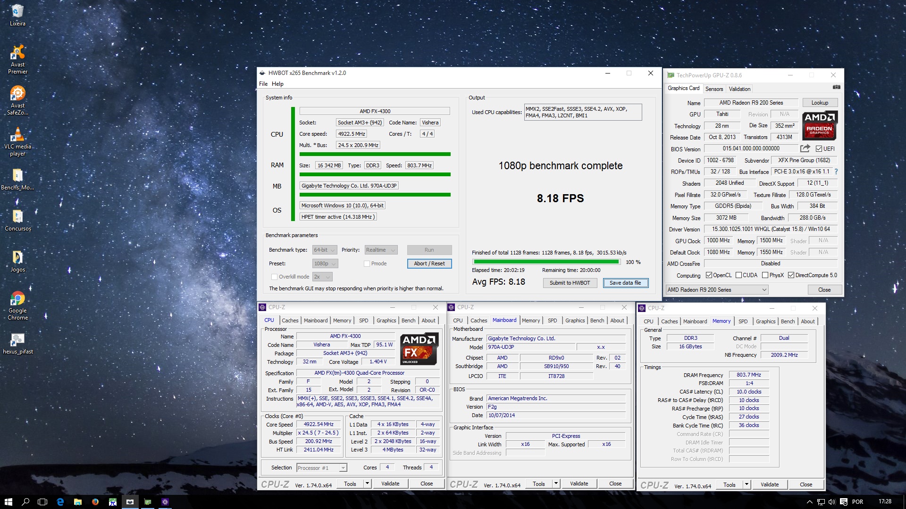
Task: Click the volume icon in the system tray
Action: (x=831, y=502)
